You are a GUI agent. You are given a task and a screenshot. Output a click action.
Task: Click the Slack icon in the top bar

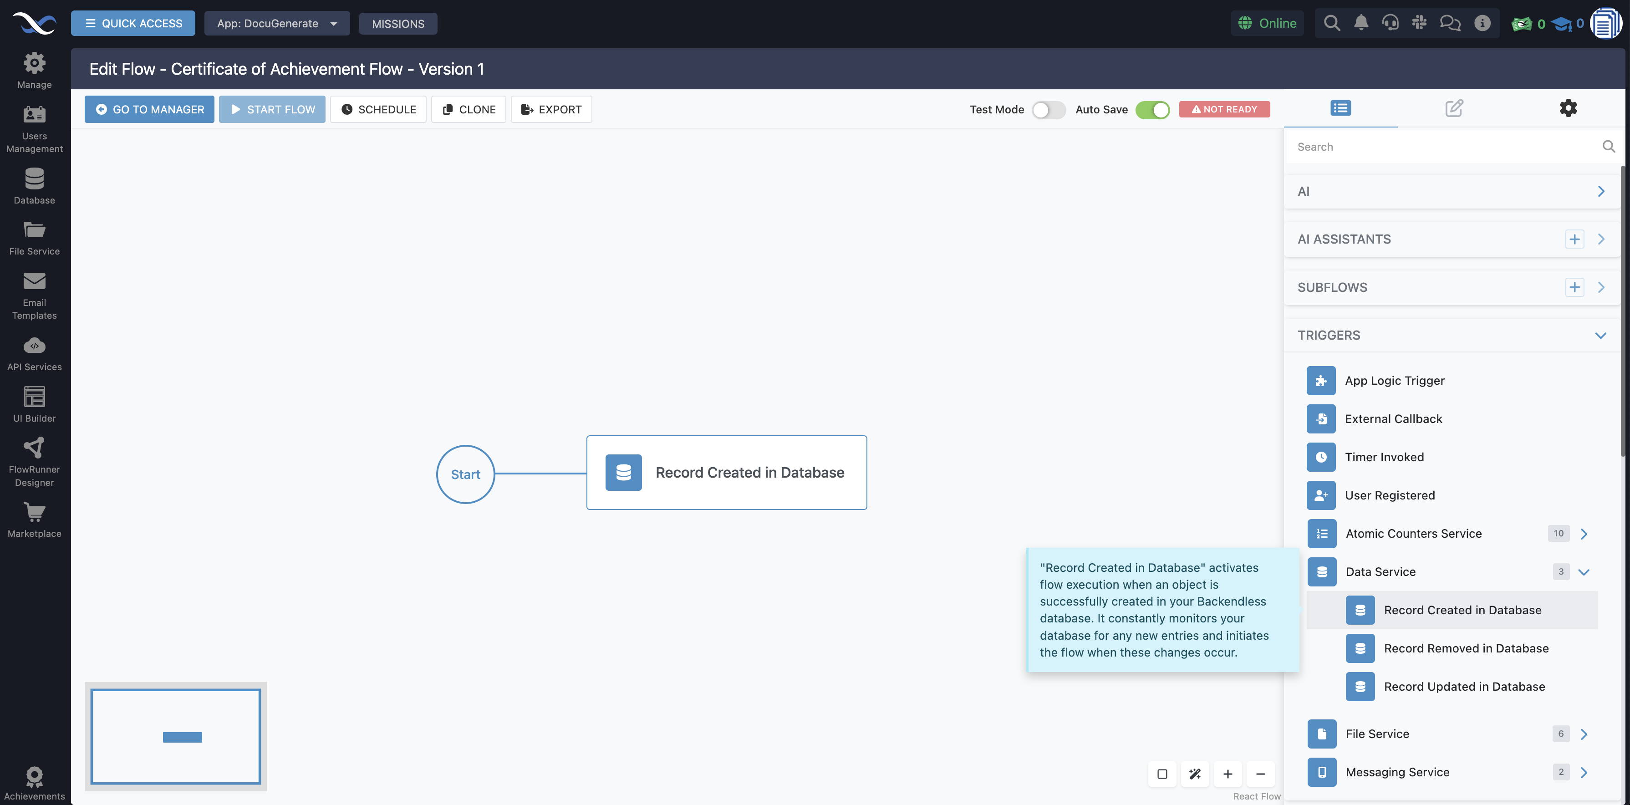[1419, 23]
